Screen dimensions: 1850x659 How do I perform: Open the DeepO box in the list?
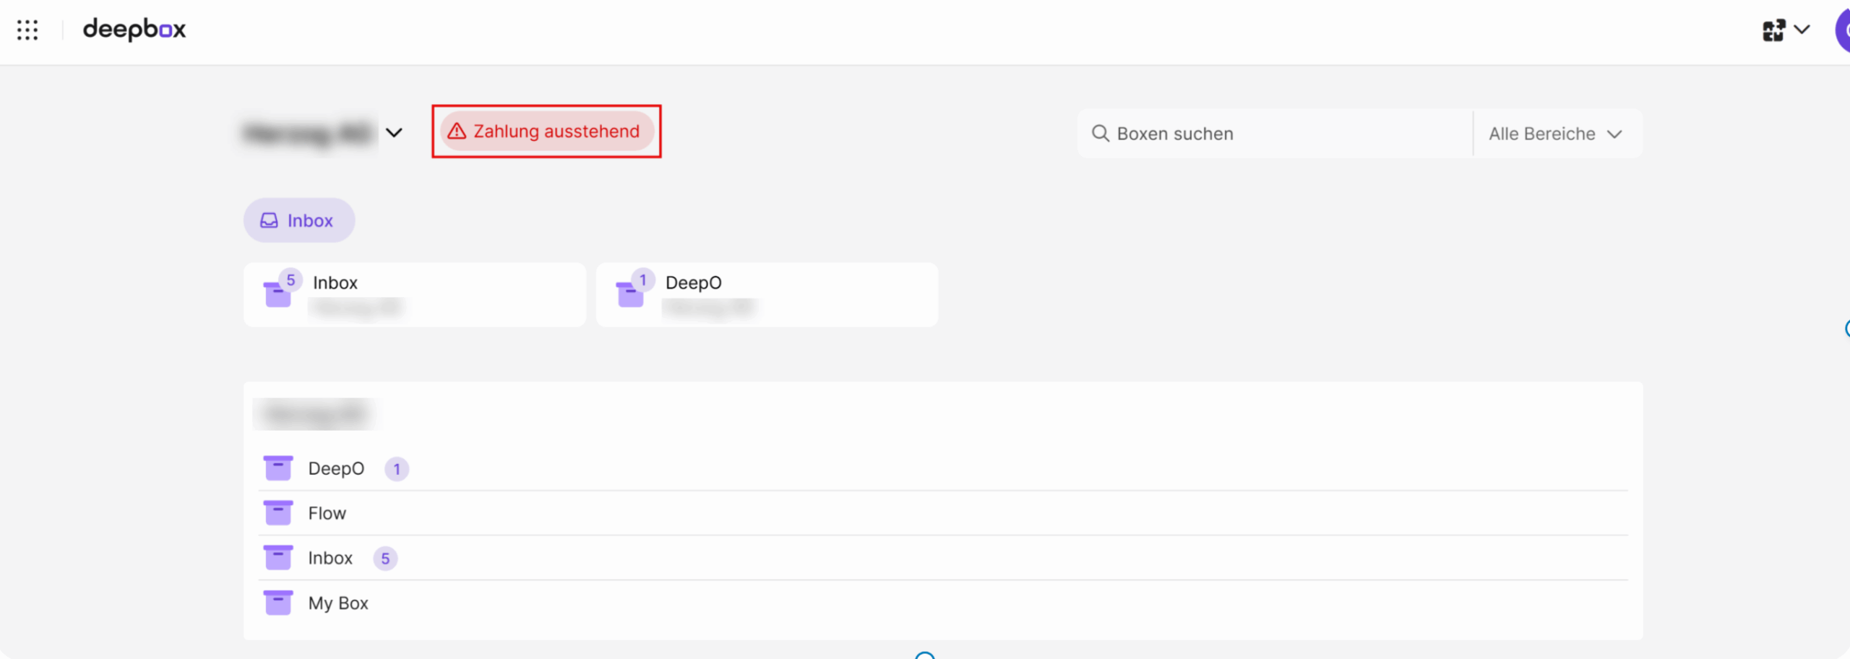pyautogui.click(x=336, y=469)
